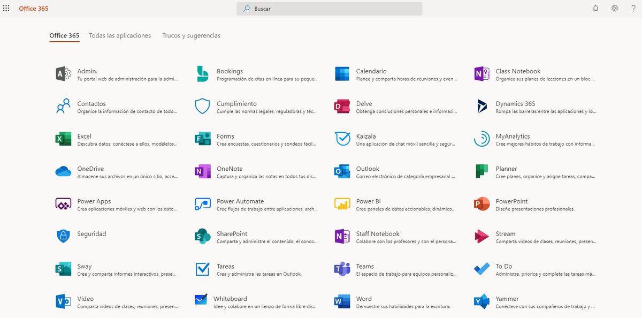Screen dimensions: 642x318
Task: Open the To Do link label
Action: coord(504,266)
